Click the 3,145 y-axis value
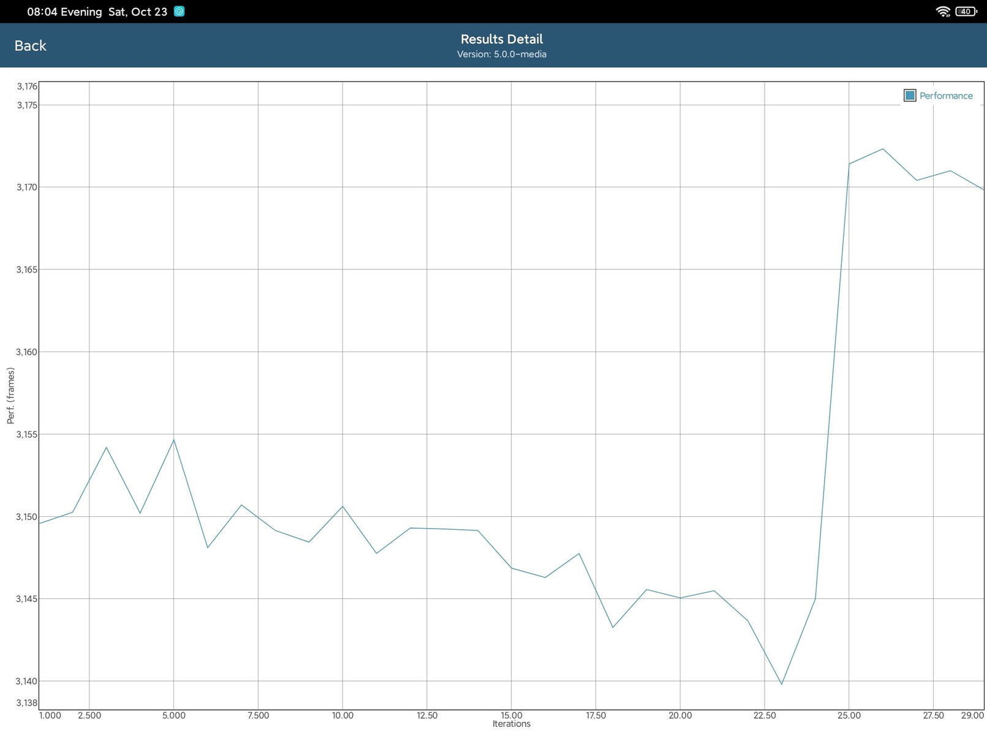 [27, 599]
